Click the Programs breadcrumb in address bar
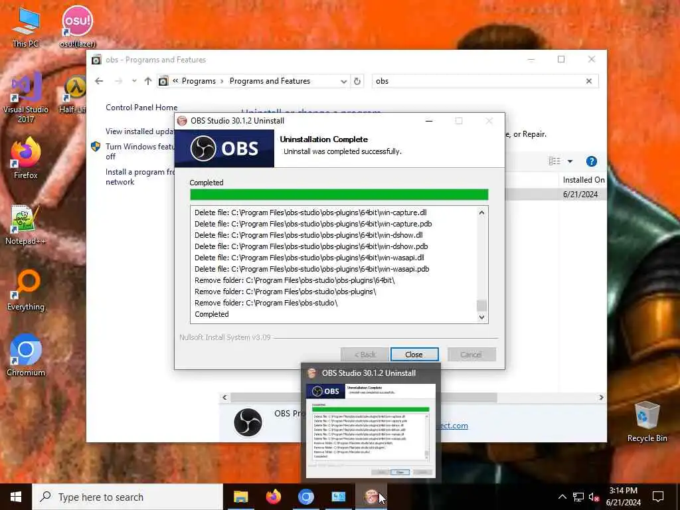The image size is (680, 510). [199, 81]
